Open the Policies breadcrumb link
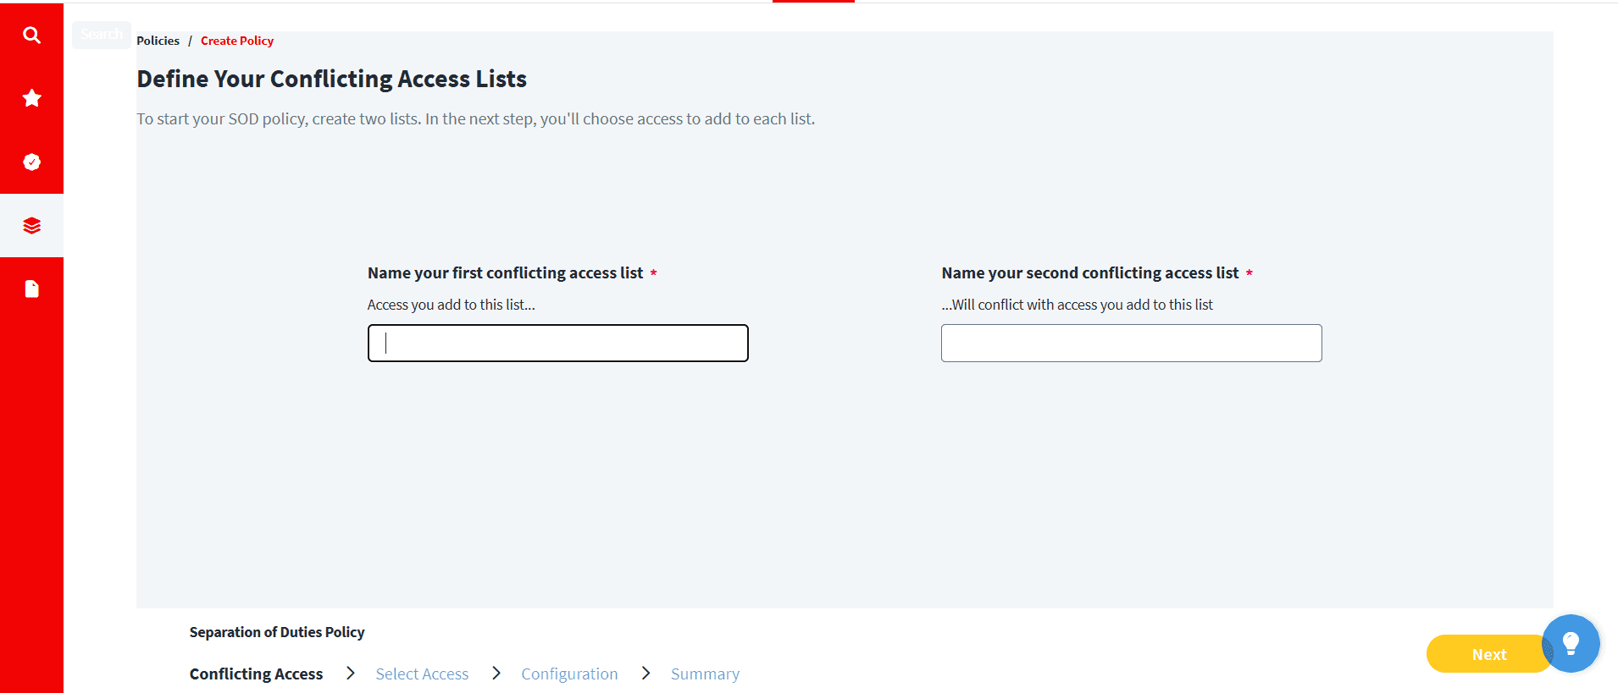Viewport: 1618px width, 693px height. pos(158,40)
